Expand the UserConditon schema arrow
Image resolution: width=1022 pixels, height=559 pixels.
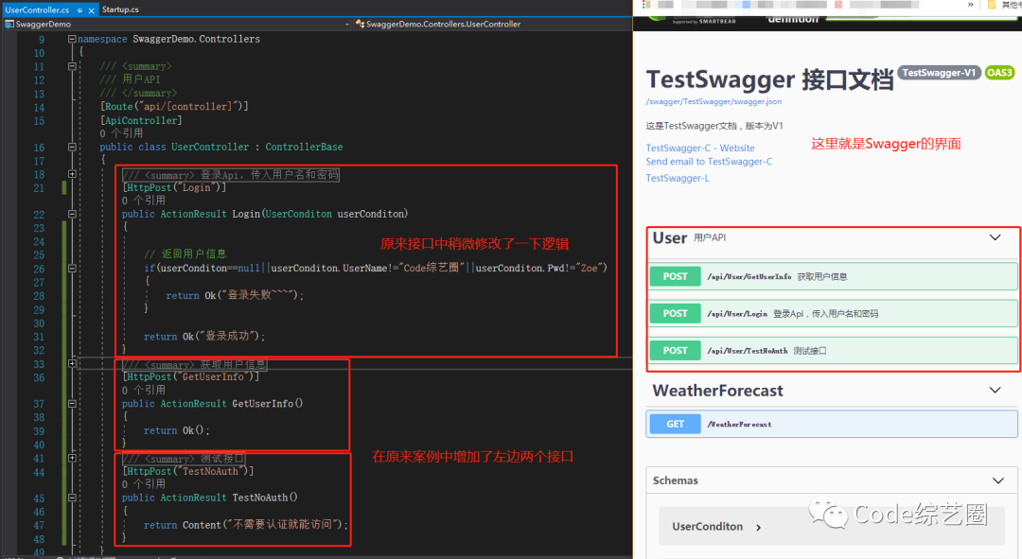(x=759, y=527)
